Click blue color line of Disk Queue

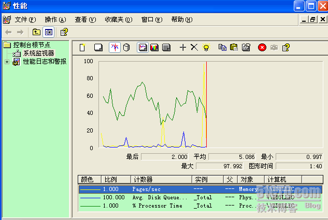click(90, 198)
